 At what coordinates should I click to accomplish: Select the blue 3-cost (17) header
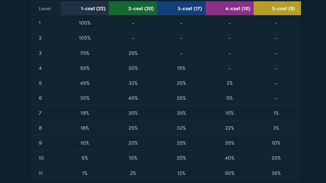tap(189, 9)
